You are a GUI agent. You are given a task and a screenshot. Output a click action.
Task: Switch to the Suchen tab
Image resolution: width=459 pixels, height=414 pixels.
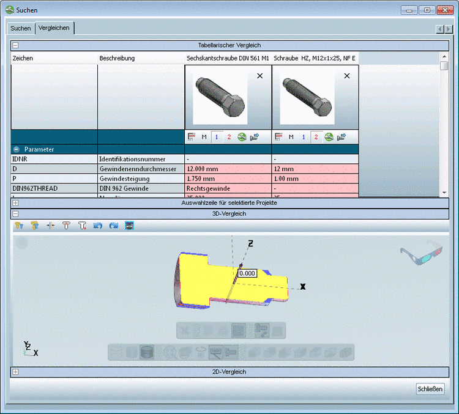coord(20,28)
